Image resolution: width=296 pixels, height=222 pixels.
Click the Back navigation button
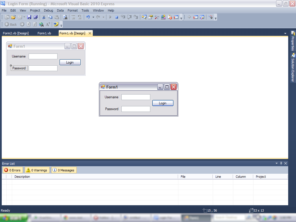point(10,24)
